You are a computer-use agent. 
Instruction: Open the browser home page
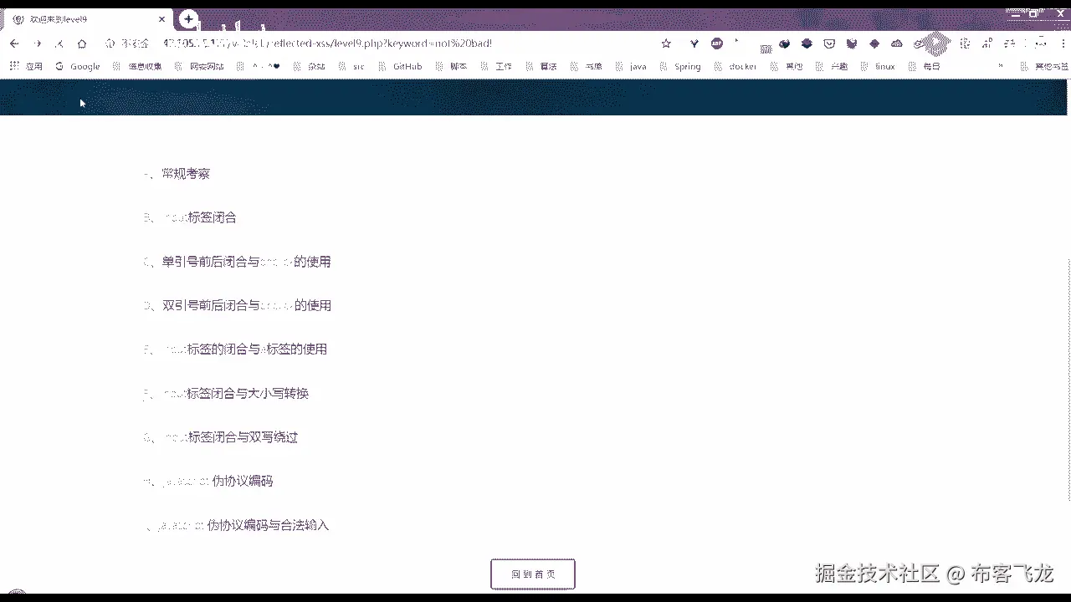coord(82,43)
